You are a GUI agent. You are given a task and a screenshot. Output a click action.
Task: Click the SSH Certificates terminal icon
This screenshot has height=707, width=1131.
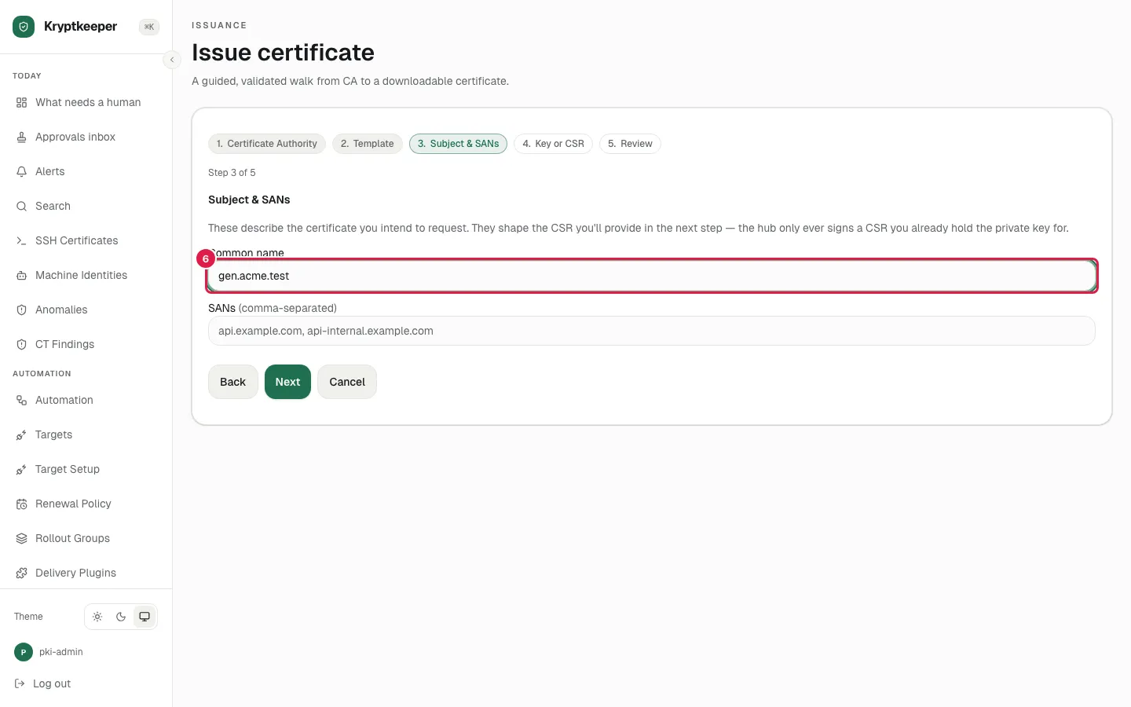pos(21,241)
